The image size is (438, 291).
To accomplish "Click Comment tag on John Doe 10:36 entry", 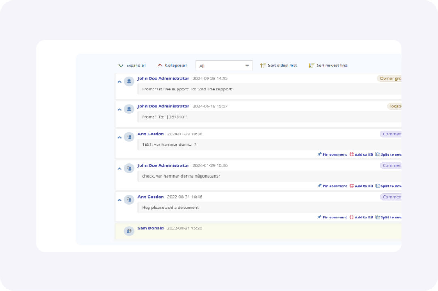I will (391, 165).
